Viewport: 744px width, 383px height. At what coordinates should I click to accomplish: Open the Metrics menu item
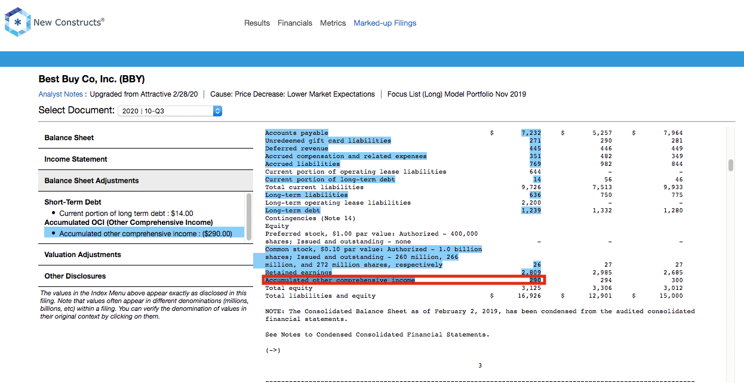333,23
